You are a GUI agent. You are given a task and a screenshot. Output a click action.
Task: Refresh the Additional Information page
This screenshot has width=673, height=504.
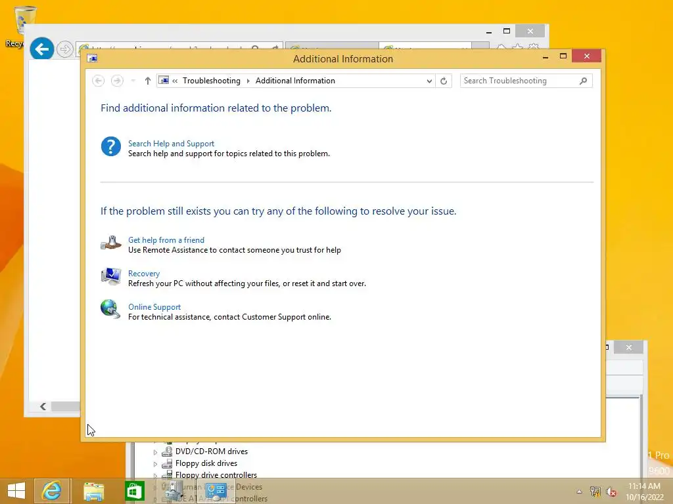(444, 81)
